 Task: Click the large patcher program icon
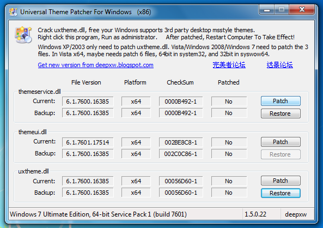click(x=23, y=34)
